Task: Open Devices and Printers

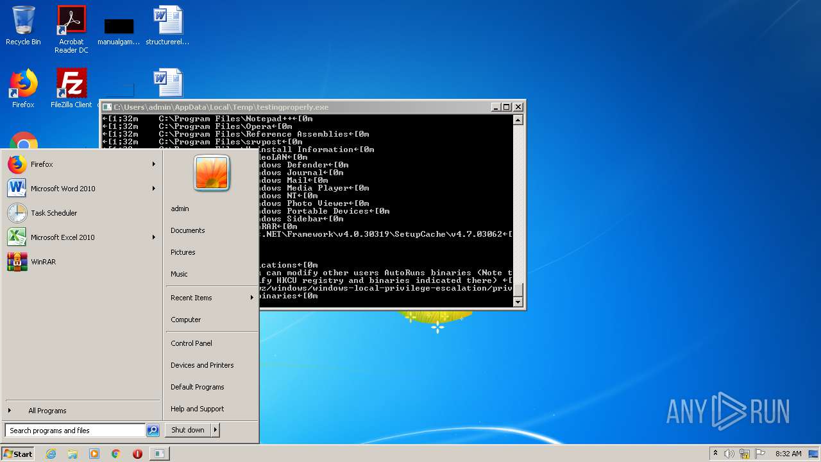Action: [202, 365]
